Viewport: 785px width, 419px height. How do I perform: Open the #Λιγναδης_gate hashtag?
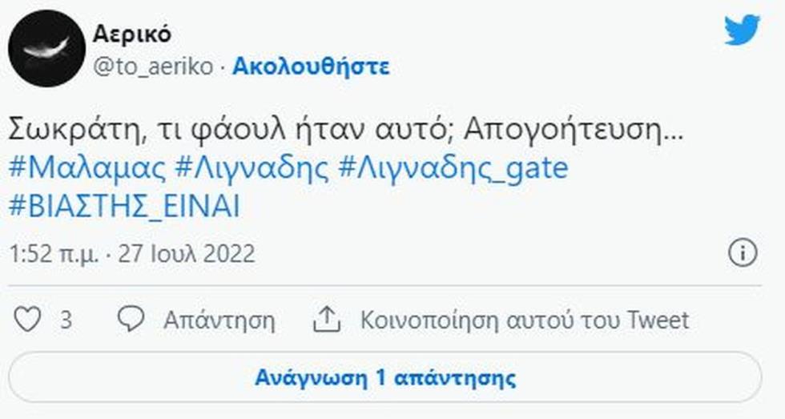click(453, 167)
